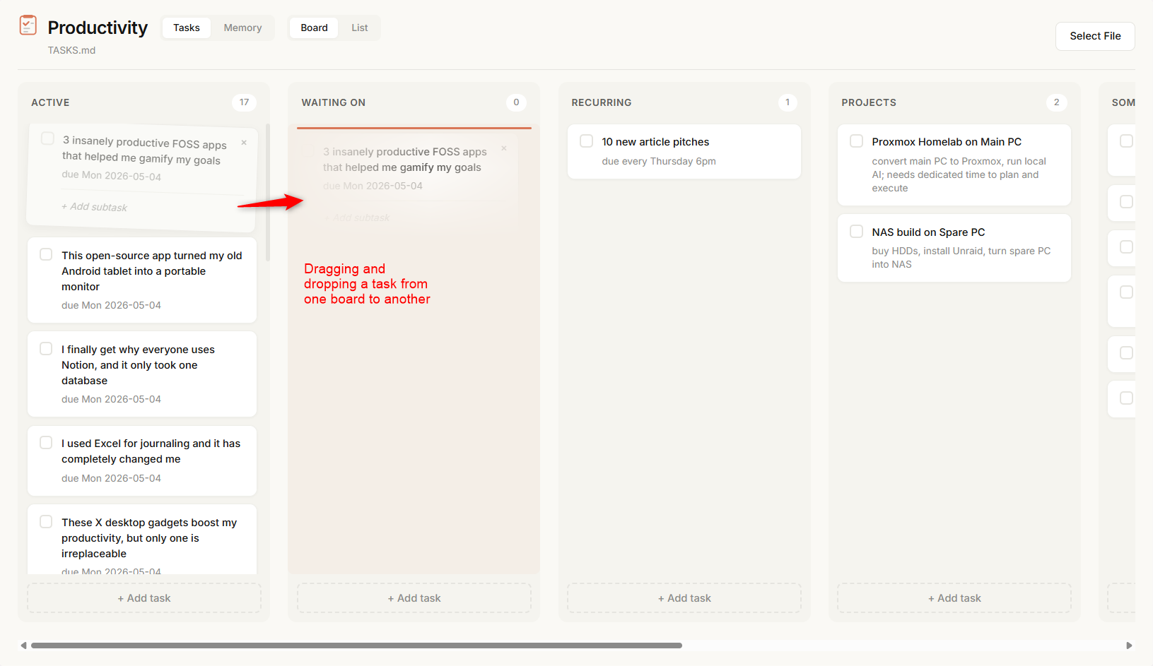The width and height of the screenshot is (1153, 666).
Task: Click 'due every Thursday 6pm' text
Action: point(659,161)
